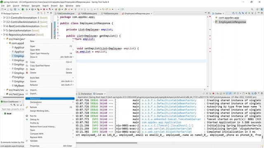Image resolution: width=264 pixels, height=148 pixels.
Task: Click Open Console icon in Console toolbar
Action: coord(244,93)
